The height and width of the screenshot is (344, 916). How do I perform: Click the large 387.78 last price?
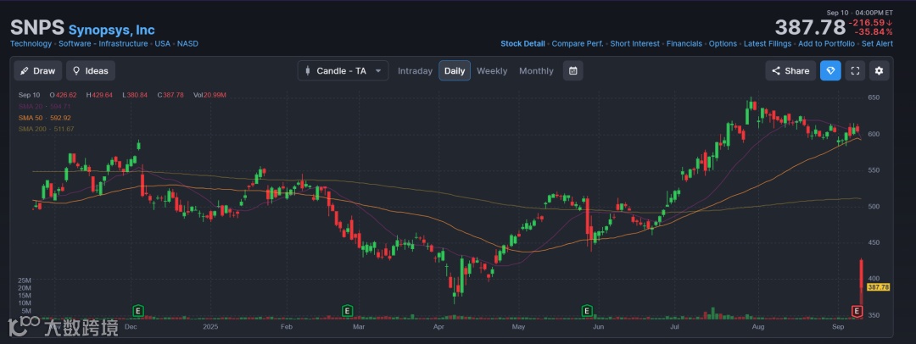coord(810,27)
